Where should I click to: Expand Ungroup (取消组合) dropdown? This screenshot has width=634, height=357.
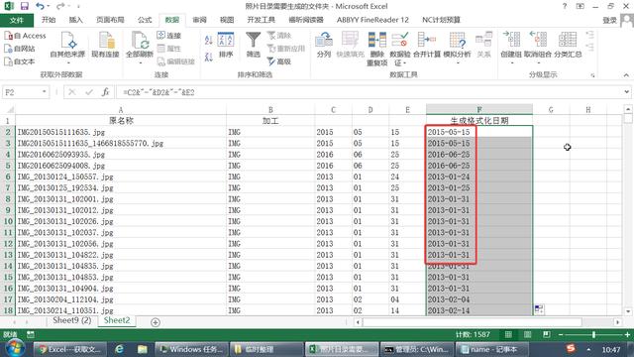pos(538,62)
